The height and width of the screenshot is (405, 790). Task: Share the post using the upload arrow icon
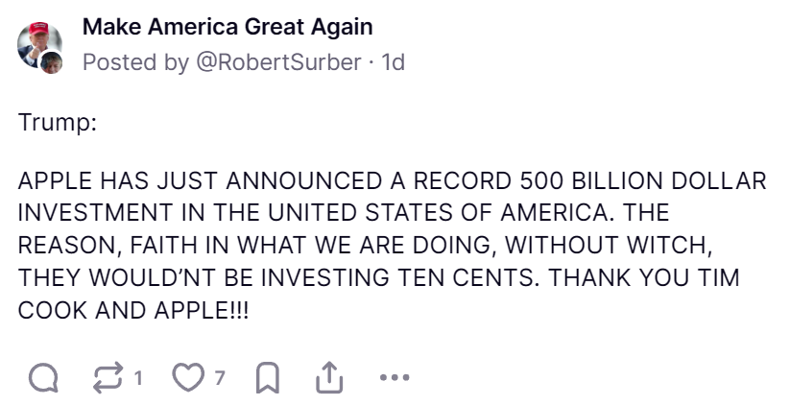point(329,377)
